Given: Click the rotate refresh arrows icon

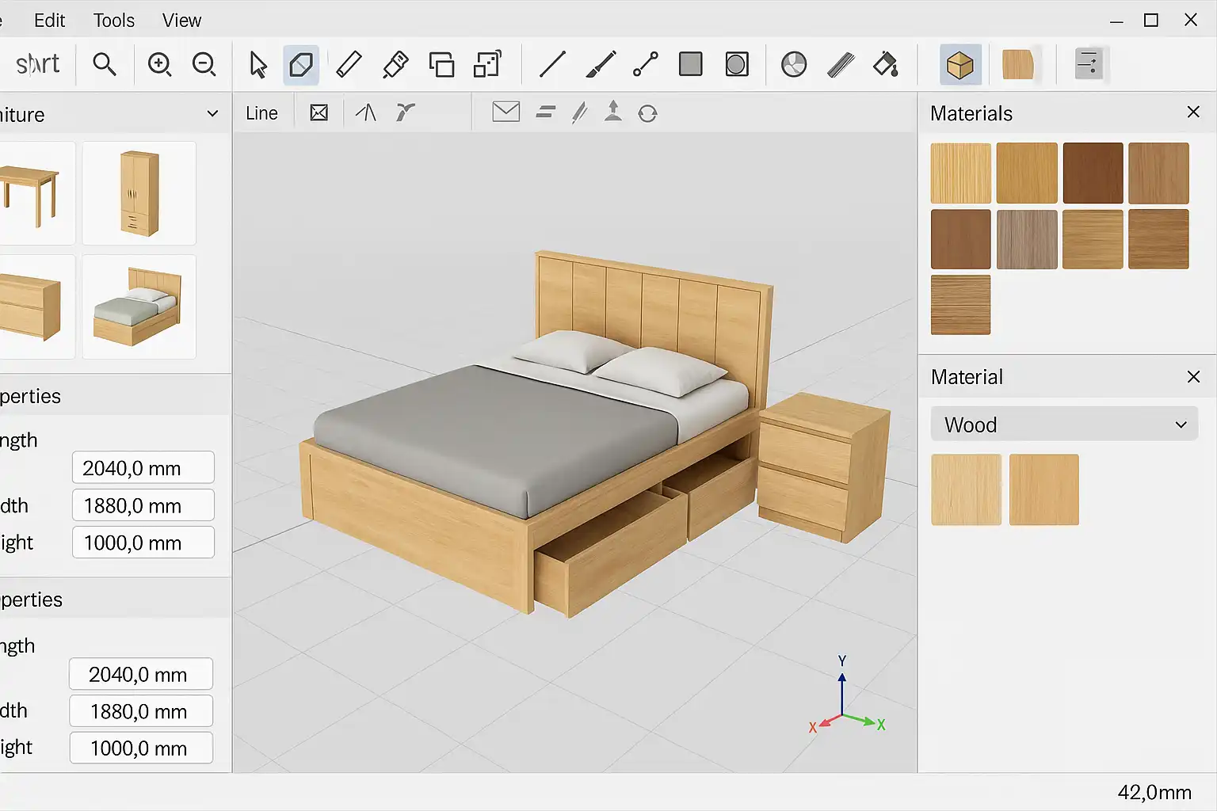Looking at the screenshot, I should 647,113.
